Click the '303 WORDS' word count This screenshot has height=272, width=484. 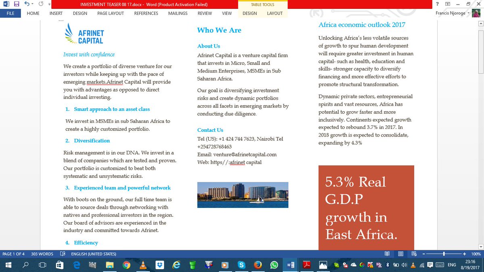[x=42, y=254]
